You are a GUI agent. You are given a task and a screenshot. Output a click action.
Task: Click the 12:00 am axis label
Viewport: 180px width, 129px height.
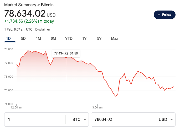coord(17,107)
